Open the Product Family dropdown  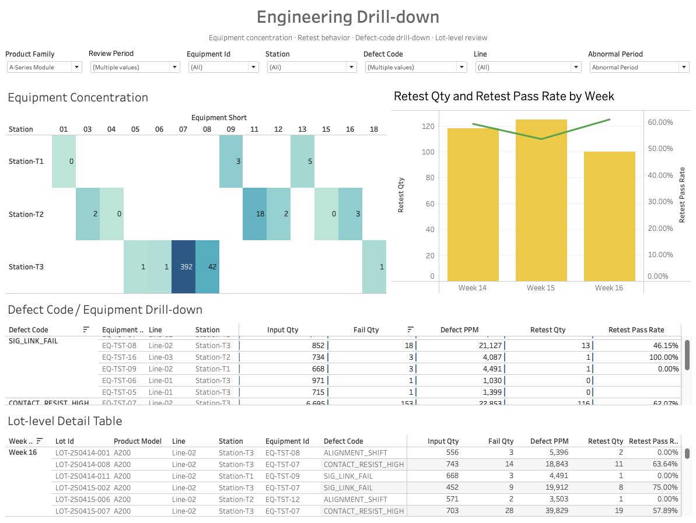pos(44,67)
